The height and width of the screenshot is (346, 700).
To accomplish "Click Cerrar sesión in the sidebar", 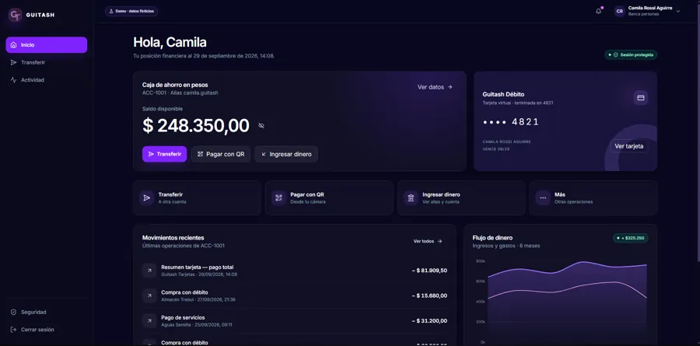I will pyautogui.click(x=47, y=330).
